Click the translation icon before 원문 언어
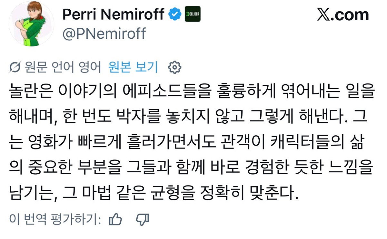This screenshot has width=387, height=239. point(15,67)
